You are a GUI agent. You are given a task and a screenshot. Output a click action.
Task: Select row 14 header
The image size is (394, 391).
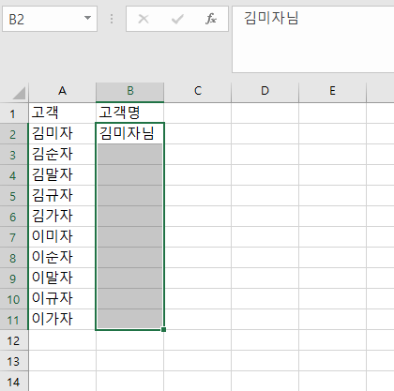coord(14,382)
